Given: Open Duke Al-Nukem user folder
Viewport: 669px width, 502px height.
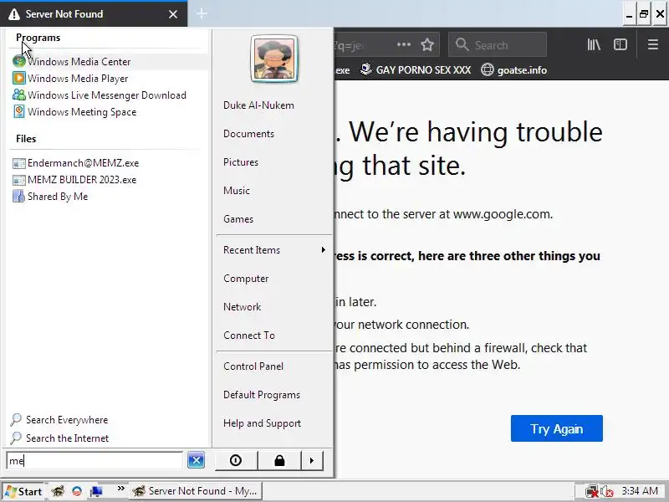Looking at the screenshot, I should pyautogui.click(x=258, y=105).
